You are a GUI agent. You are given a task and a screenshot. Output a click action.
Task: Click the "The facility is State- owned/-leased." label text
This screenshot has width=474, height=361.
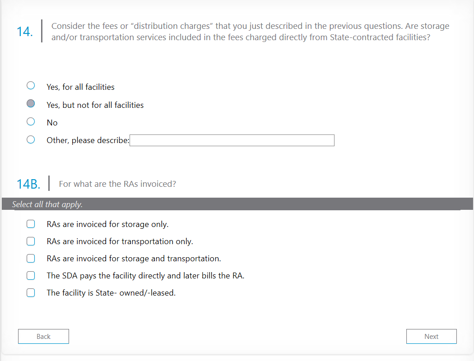pos(111,293)
